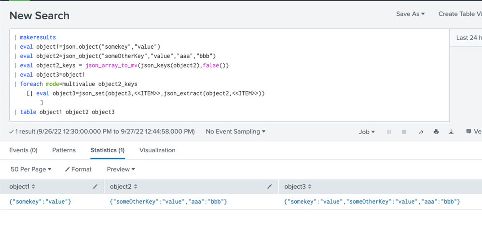Open the Visualization tab
The width and height of the screenshot is (482, 227).
(x=157, y=150)
